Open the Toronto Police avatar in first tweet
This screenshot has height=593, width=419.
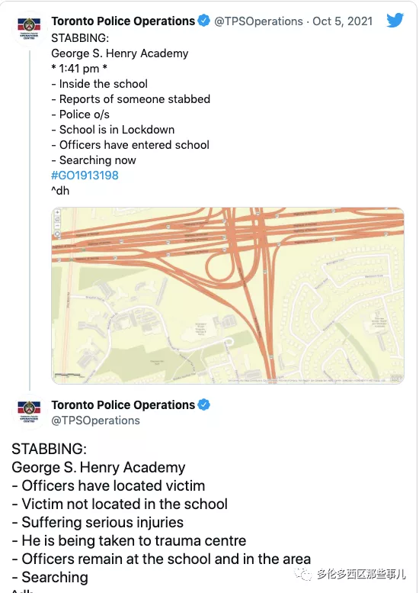(x=30, y=29)
